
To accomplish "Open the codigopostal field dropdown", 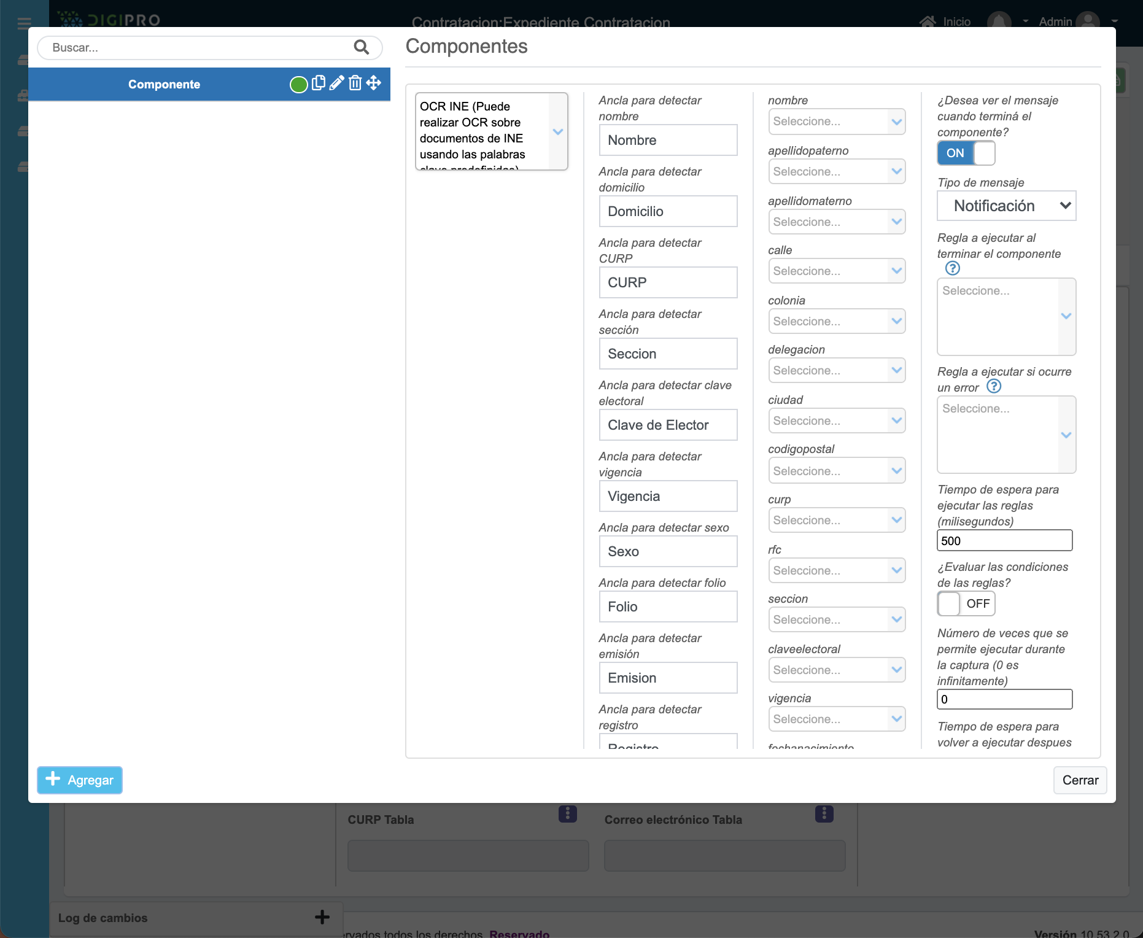I will (x=836, y=471).
